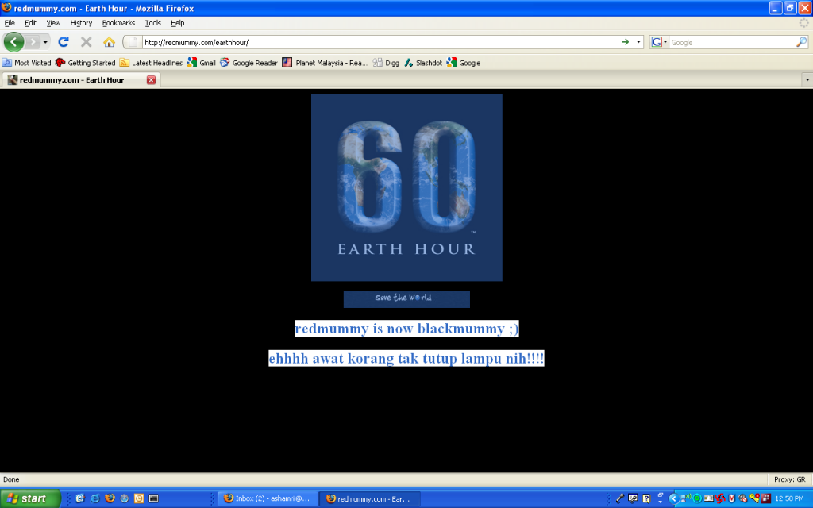Open the Digg bookmark
This screenshot has height=508, width=813.
[387, 63]
